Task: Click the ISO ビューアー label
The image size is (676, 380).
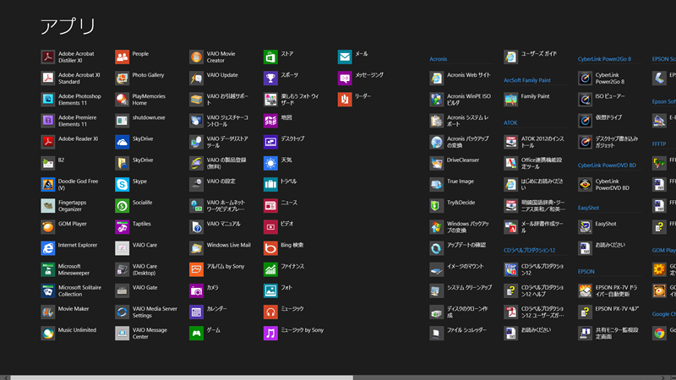Action: click(x=610, y=96)
